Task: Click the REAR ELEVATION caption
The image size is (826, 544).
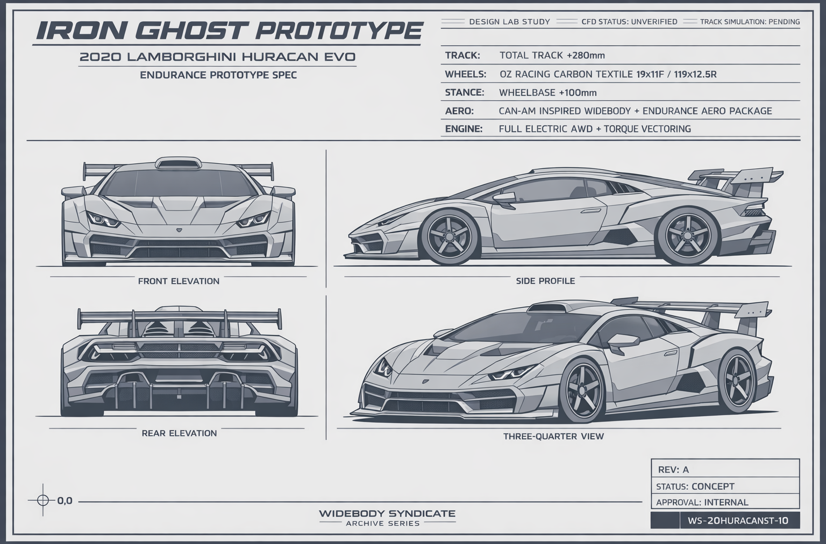Action: (x=179, y=433)
